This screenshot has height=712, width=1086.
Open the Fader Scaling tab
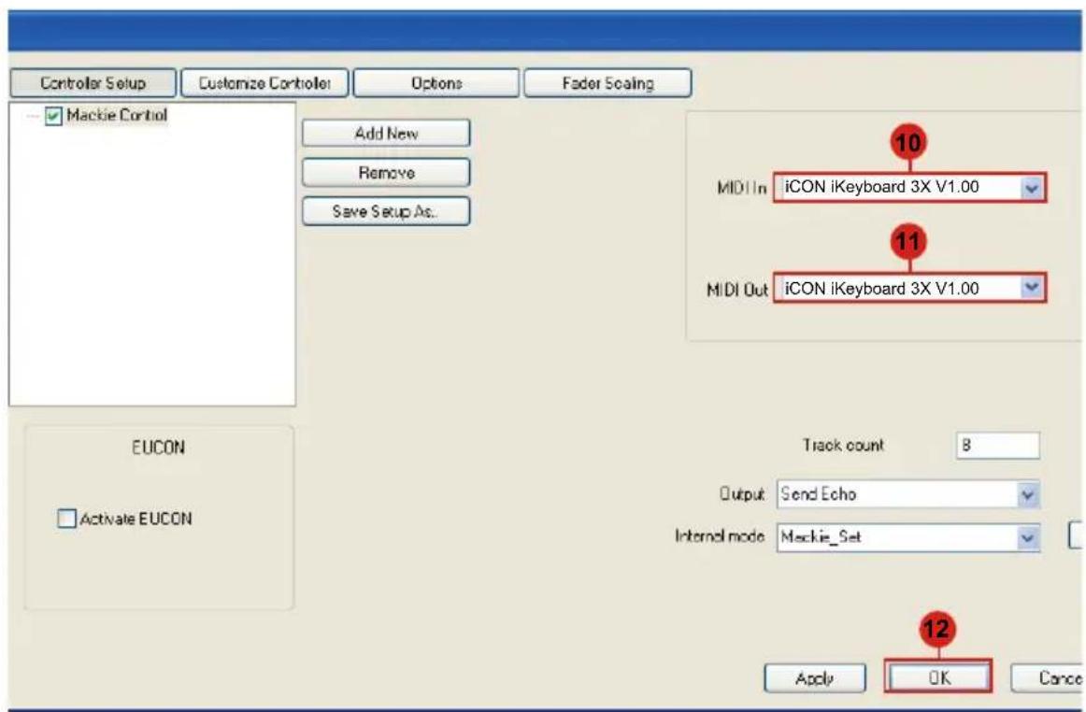coord(607,83)
